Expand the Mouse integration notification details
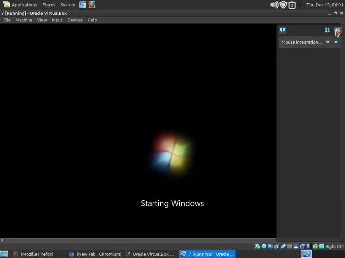 pyautogui.click(x=327, y=42)
